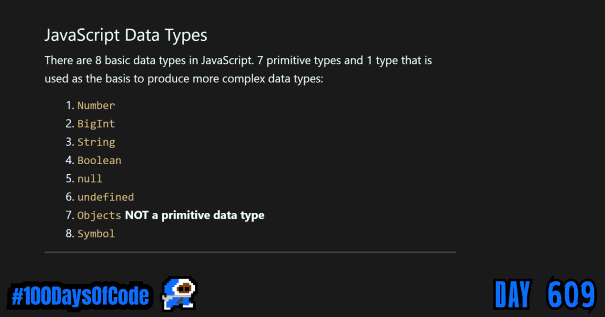Click the pixel-art Ice Climber character icon
The image size is (605, 317).
pyautogui.click(x=179, y=294)
